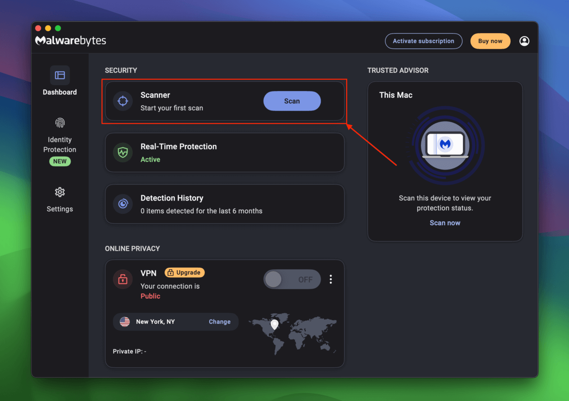The image size is (569, 401).
Task: Click the Real-Time Protection shield icon
Action: [x=123, y=153]
